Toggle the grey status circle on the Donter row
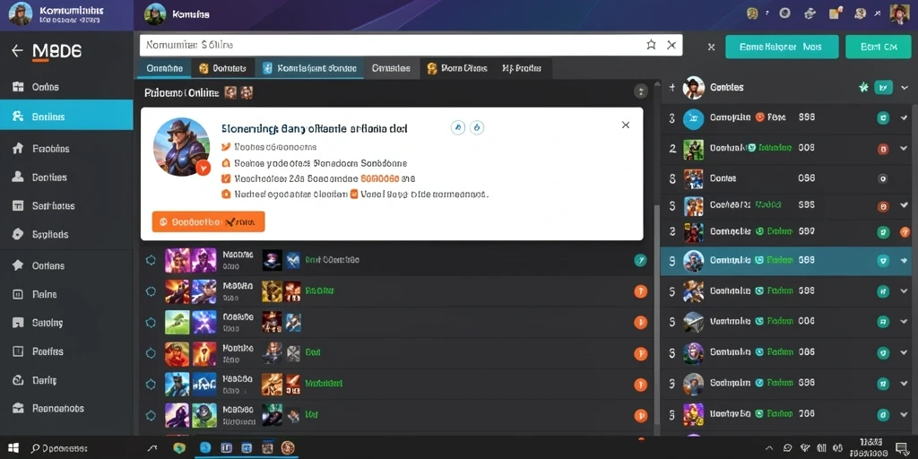This screenshot has width=918, height=459. 883,178
